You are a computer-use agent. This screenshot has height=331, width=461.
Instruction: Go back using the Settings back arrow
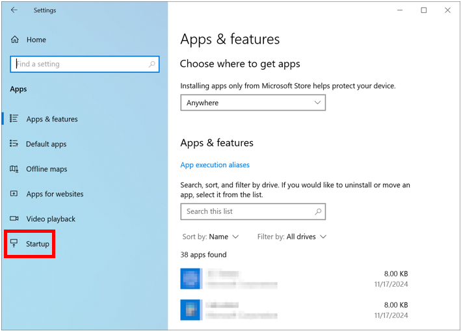[x=14, y=10]
